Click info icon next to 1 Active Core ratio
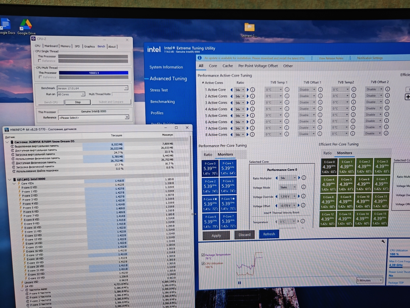This screenshot has width=410, height=308. click(253, 89)
